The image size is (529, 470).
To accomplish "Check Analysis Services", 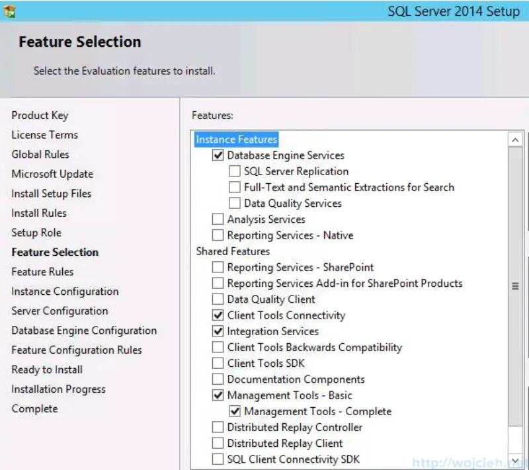I will click(218, 219).
